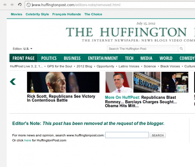195x167 pixels.
Task: Open Black Voices
Action: [x=170, y=66]
